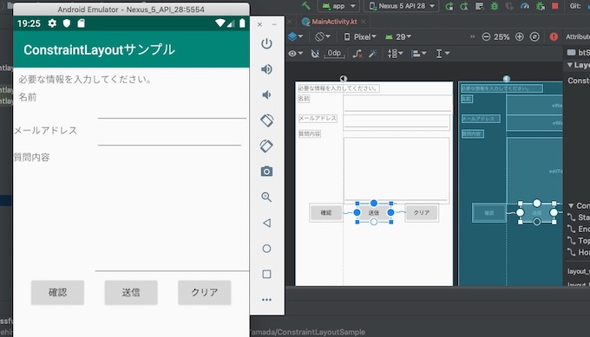Click the Zoom to Fit Screen icon

coord(534,36)
